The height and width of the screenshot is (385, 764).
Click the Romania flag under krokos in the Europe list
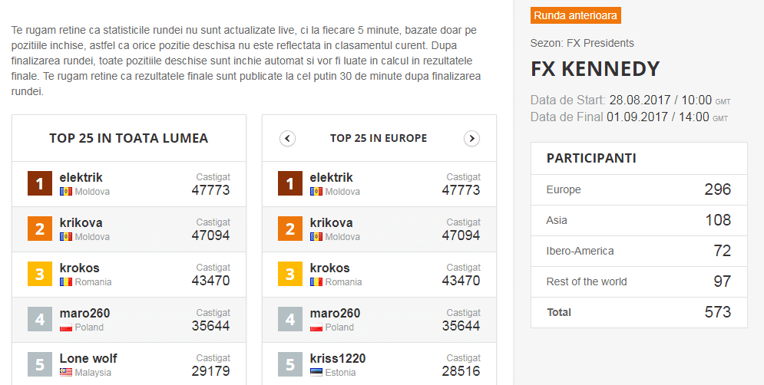pos(316,281)
